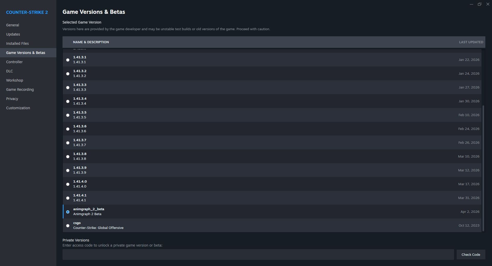The height and width of the screenshot is (266, 492).
Task: Click the Check Code button
Action: pos(471,254)
